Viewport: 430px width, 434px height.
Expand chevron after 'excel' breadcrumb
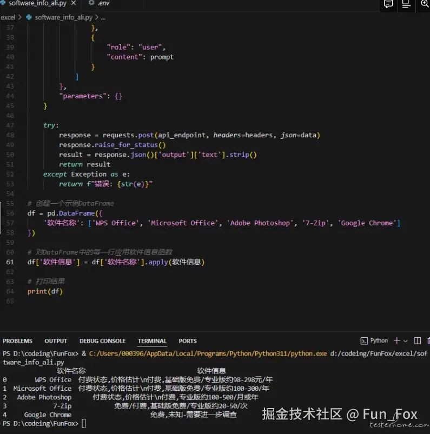pyautogui.click(x=20, y=17)
